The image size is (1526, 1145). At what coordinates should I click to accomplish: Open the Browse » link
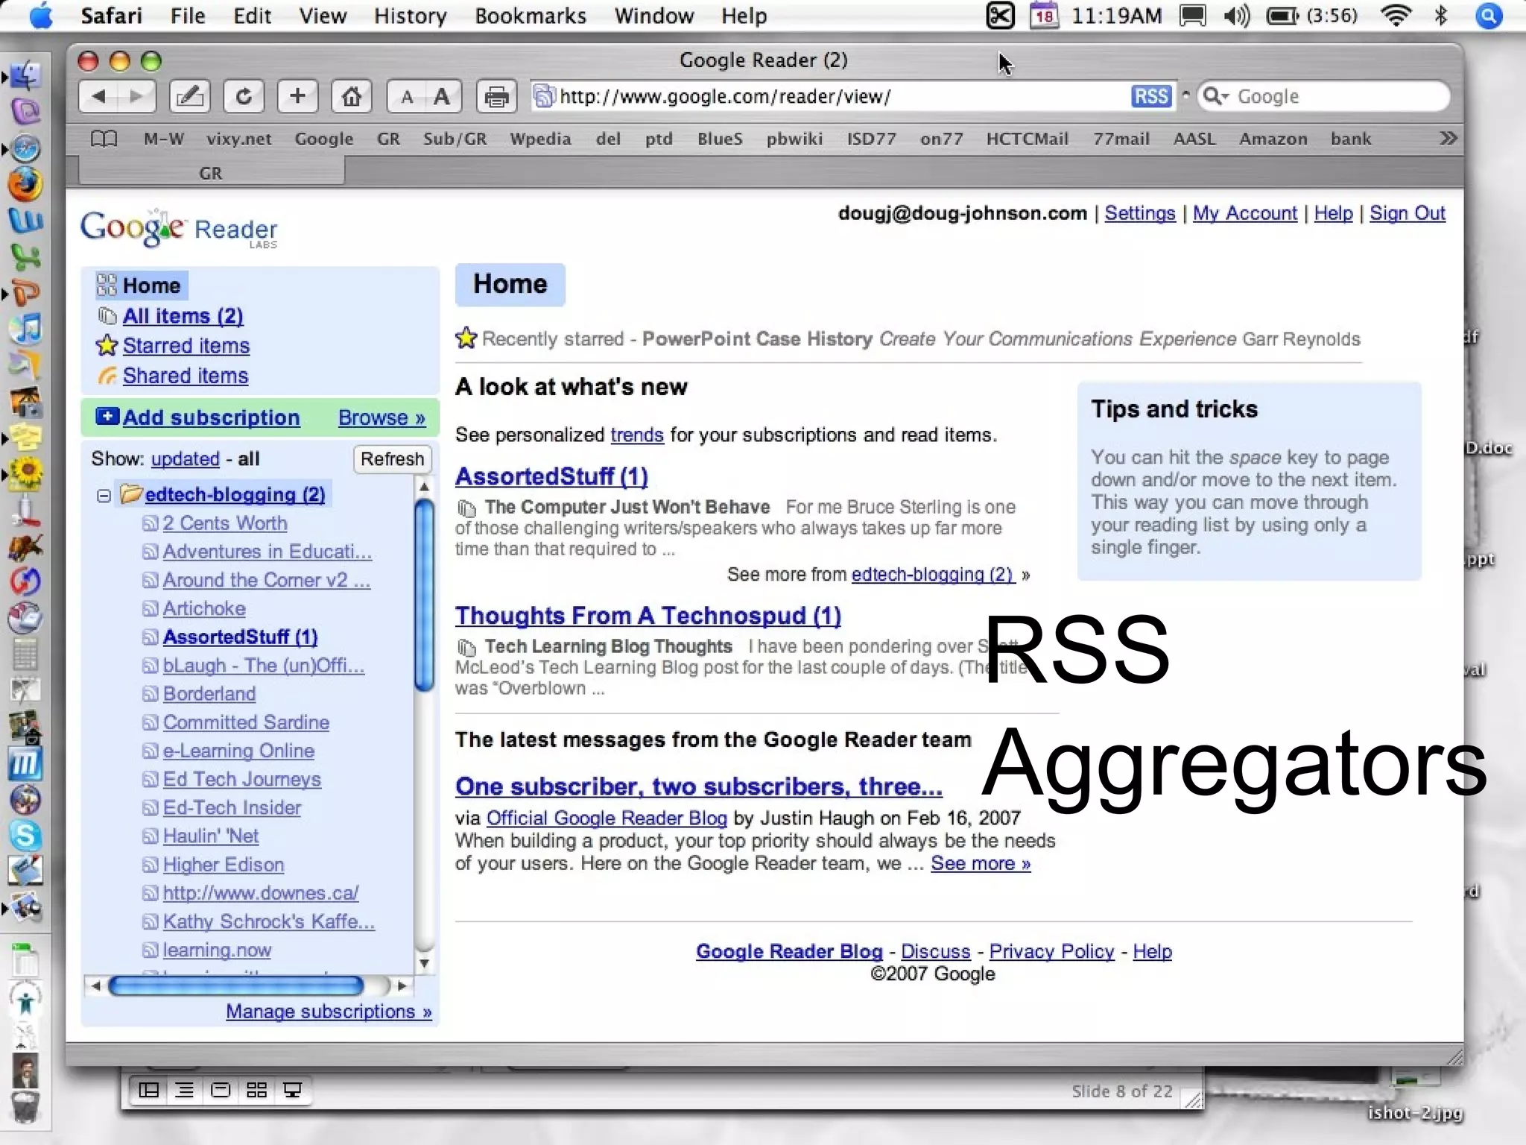point(381,417)
